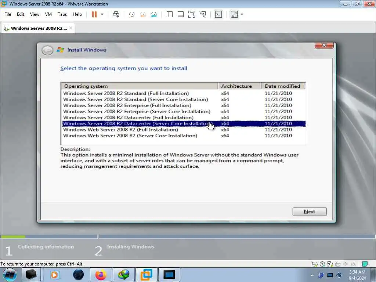Image resolution: width=376 pixels, height=282 pixels.
Task: Open the Edit menu
Action: [21, 14]
